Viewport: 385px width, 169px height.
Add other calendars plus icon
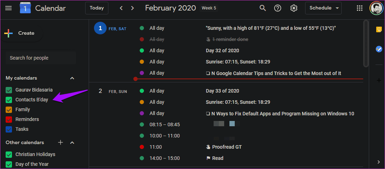[x=61, y=142]
